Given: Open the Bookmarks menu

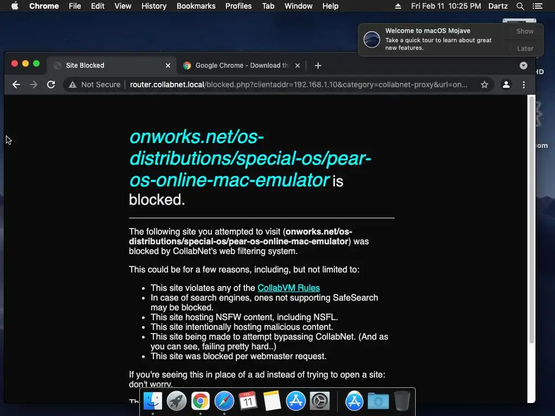Looking at the screenshot, I should click(x=196, y=6).
